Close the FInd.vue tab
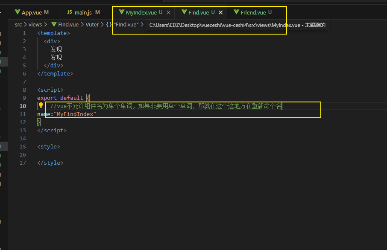Image resolution: width=387 pixels, height=250 pixels. click(x=221, y=12)
